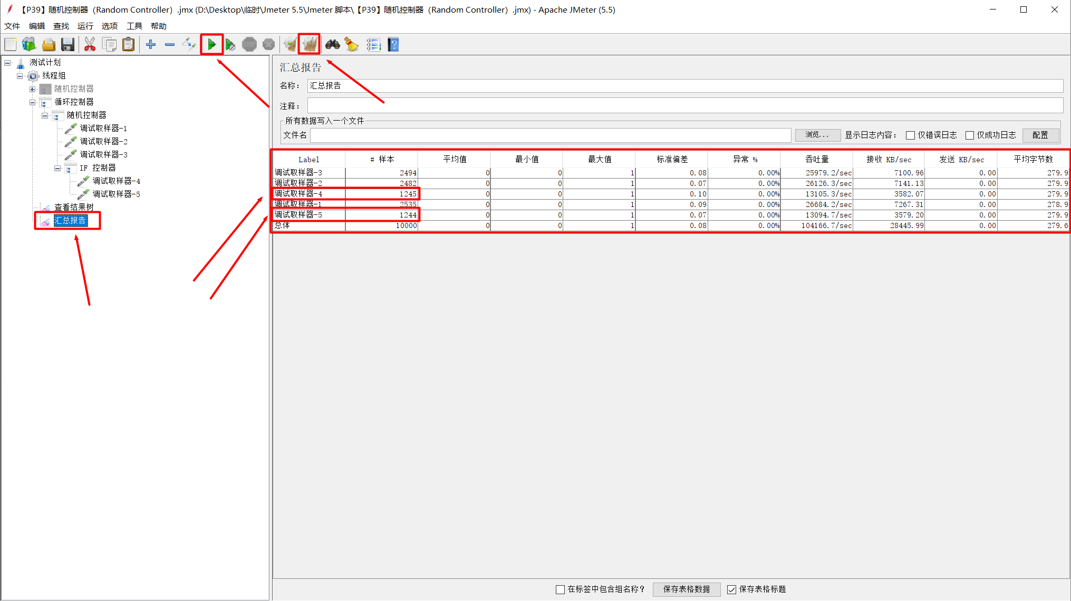The width and height of the screenshot is (1071, 601).
Task: Sort by 标准偏差 column header
Action: [x=672, y=160]
